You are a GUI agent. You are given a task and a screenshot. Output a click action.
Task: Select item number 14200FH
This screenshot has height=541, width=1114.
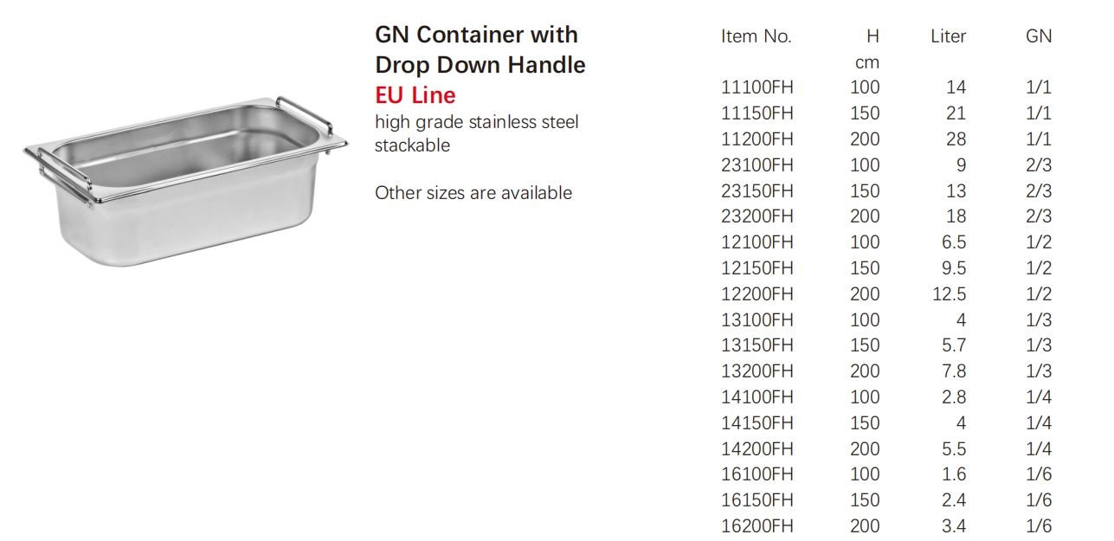[757, 448]
